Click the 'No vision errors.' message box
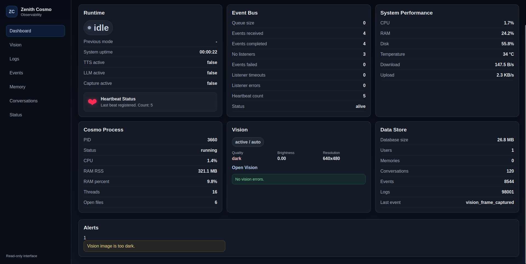Viewport: 526px width, 264px height. [x=298, y=179]
